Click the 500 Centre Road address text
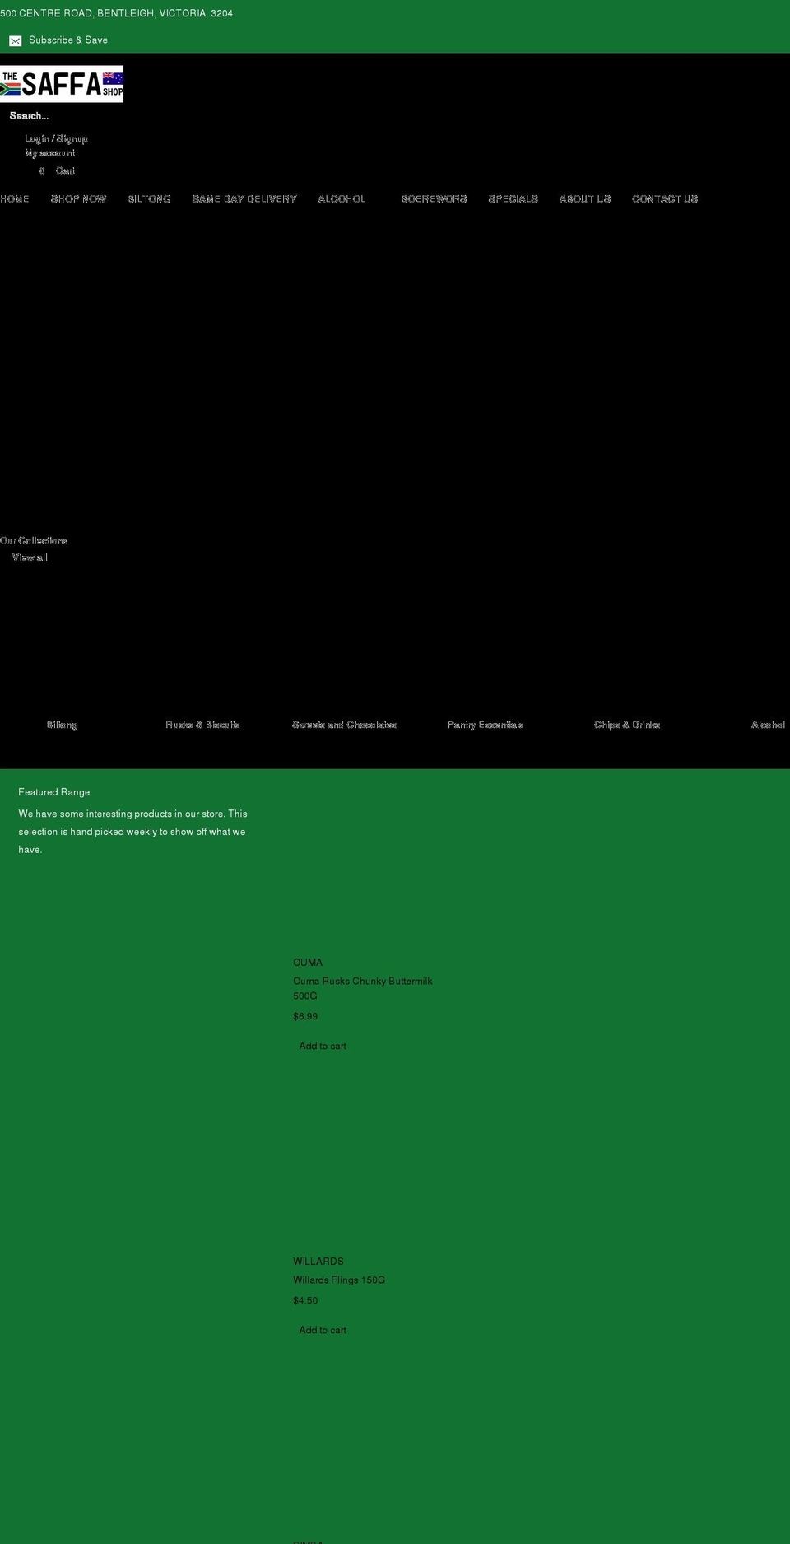The width and height of the screenshot is (790, 1544). pos(117,14)
